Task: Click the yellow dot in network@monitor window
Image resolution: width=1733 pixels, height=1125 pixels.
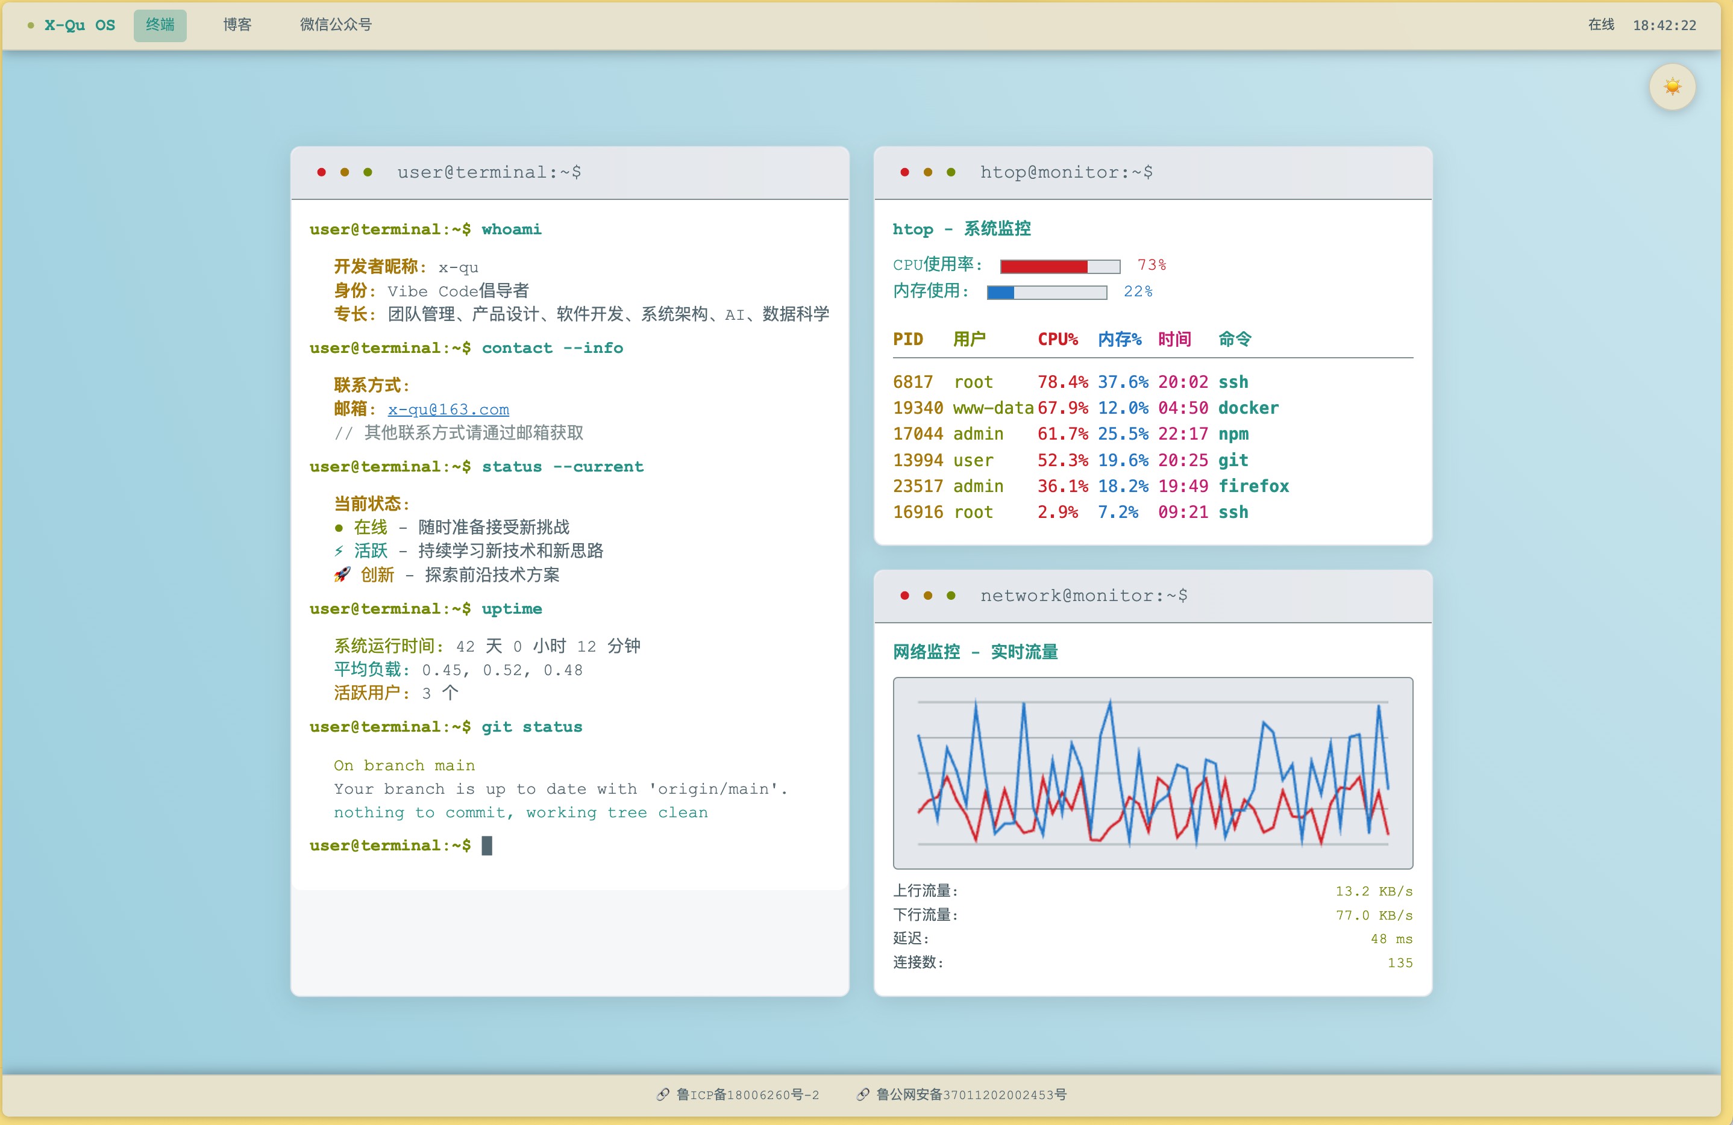Action: 928,595
